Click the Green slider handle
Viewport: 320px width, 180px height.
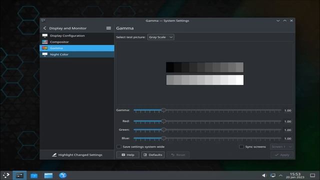click(x=163, y=130)
